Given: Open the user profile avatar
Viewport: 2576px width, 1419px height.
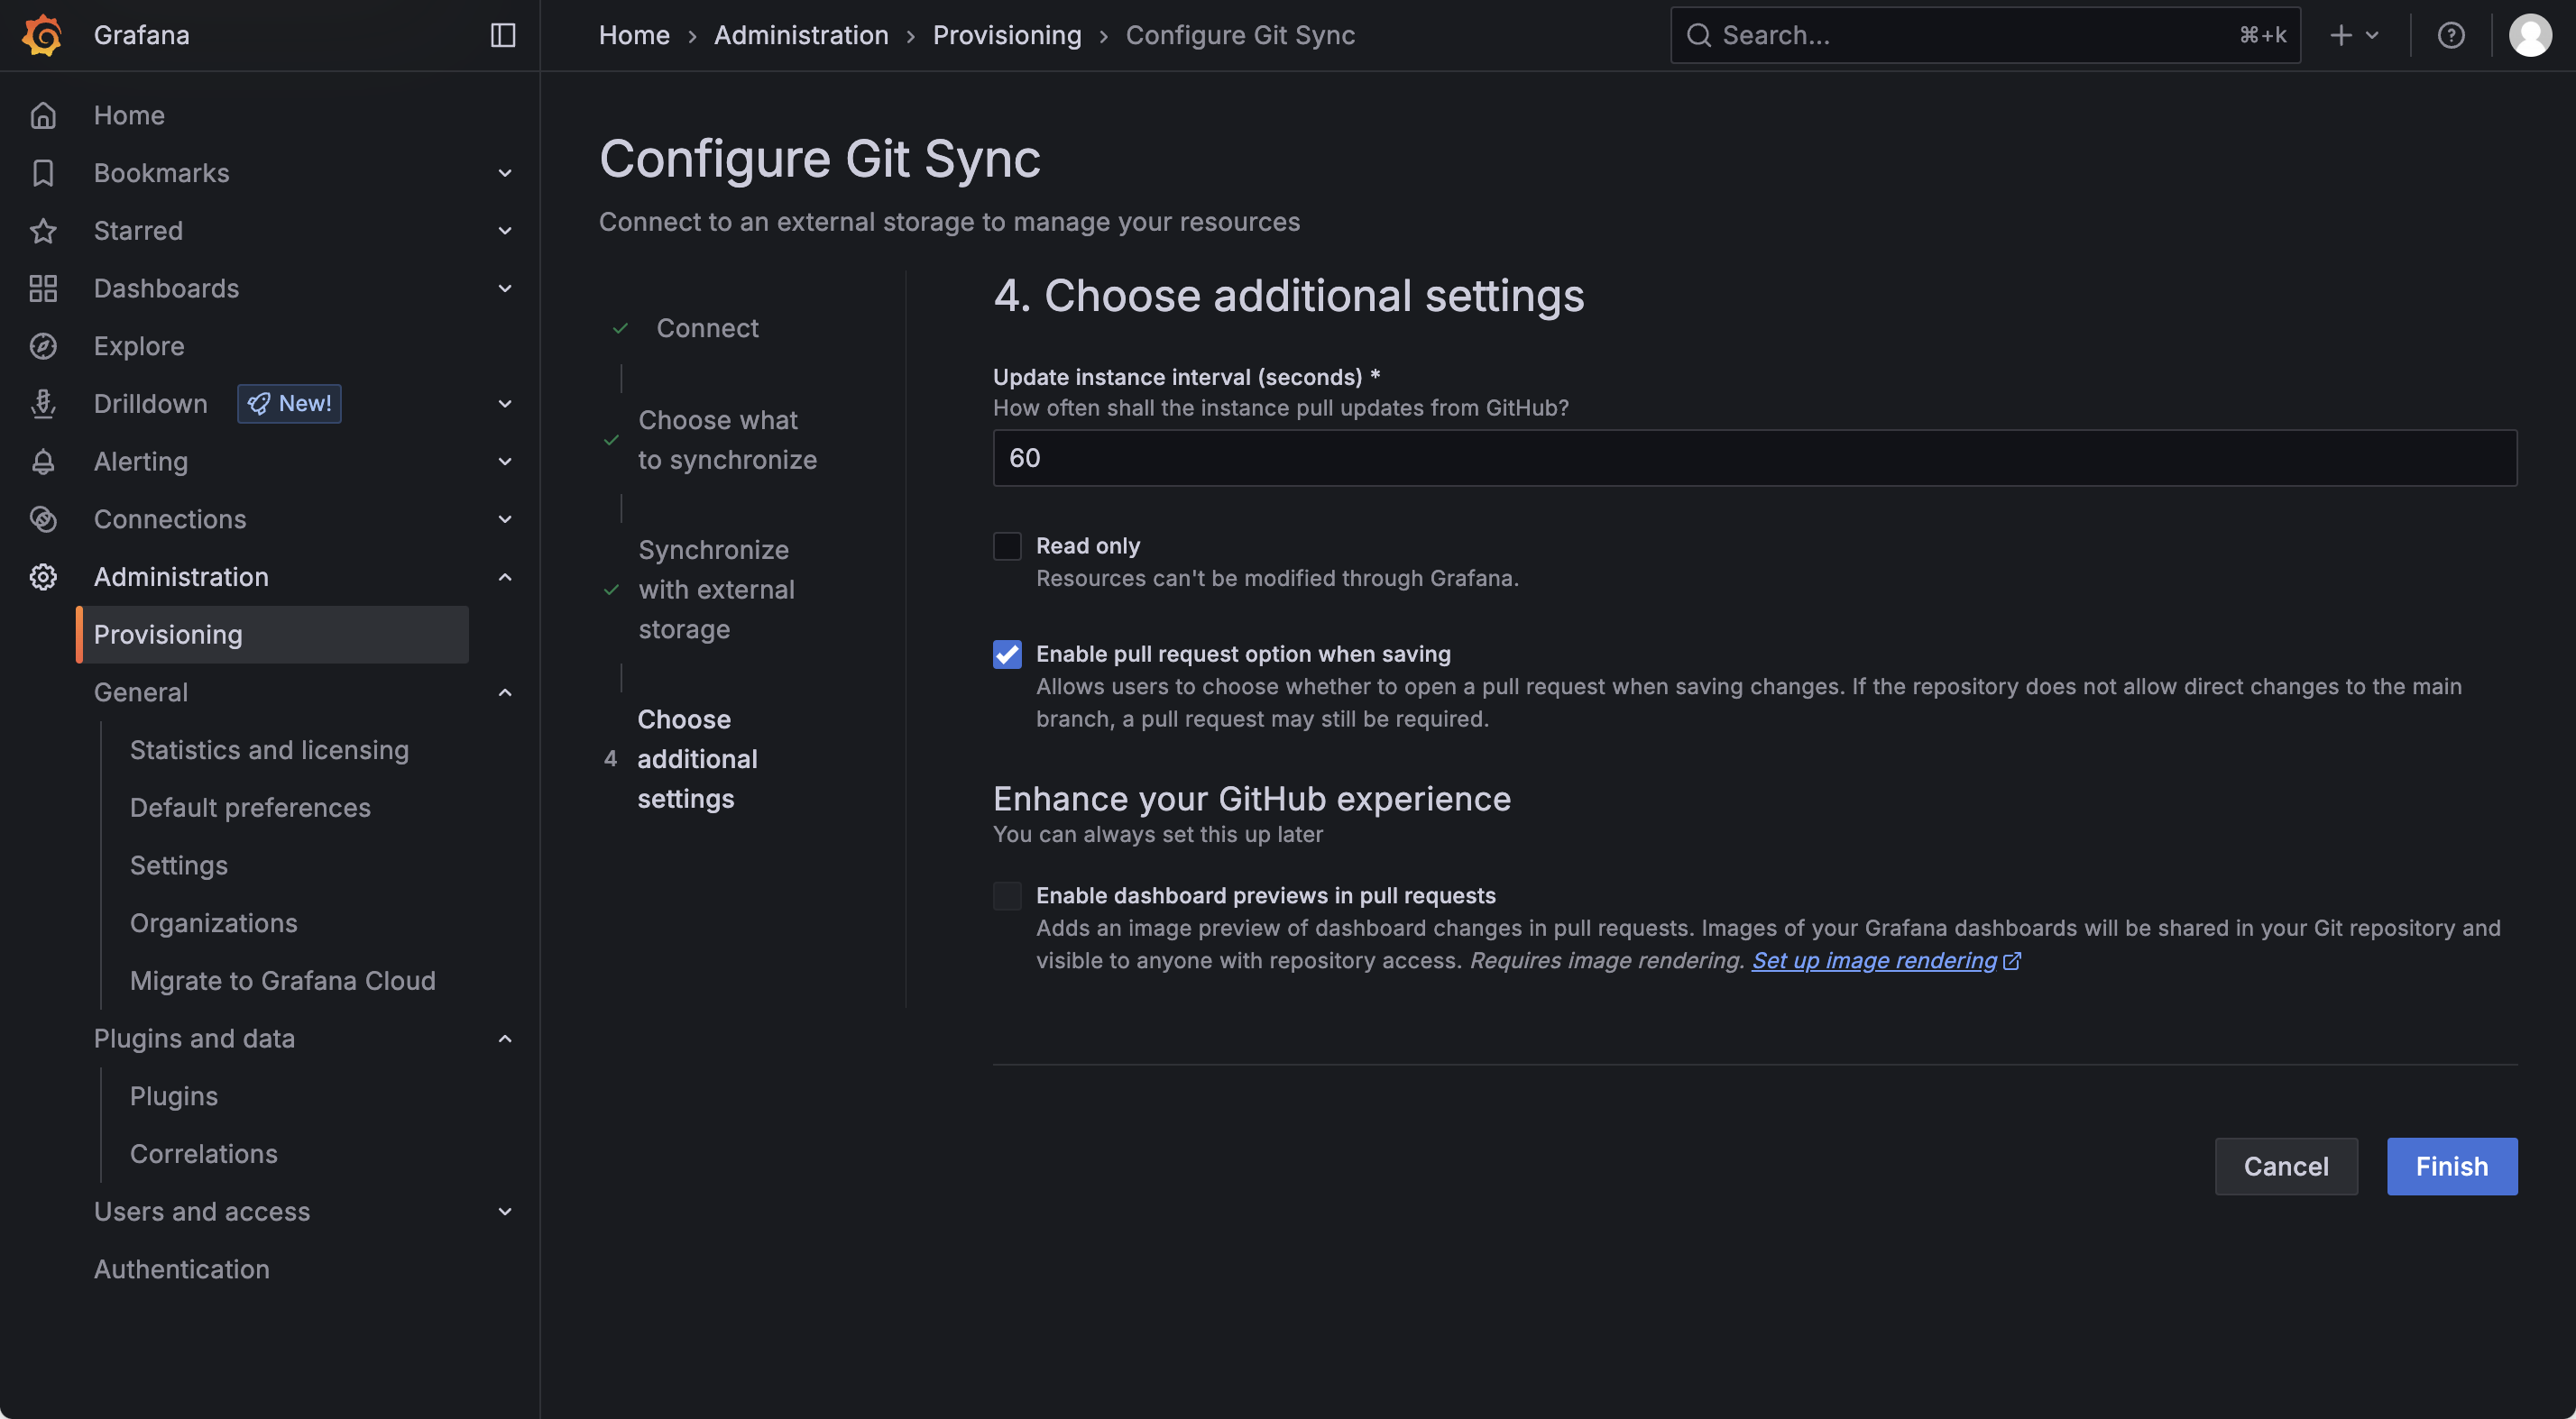Looking at the screenshot, I should (2530, 35).
